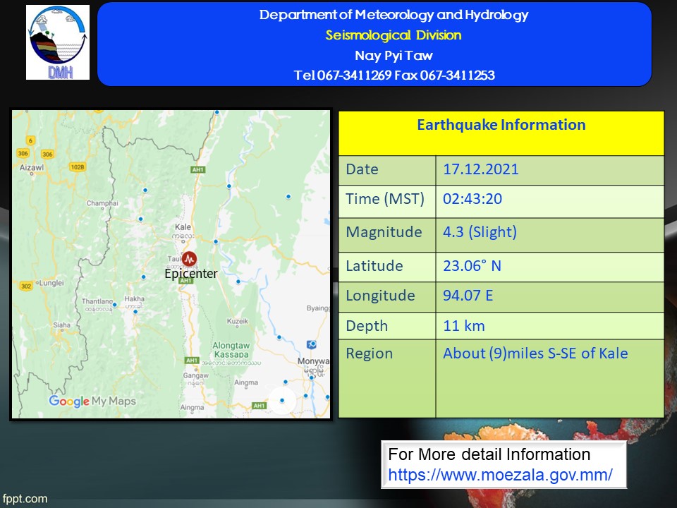Click the 'Seismological Division' heading
The image size is (677, 508).
point(394,35)
